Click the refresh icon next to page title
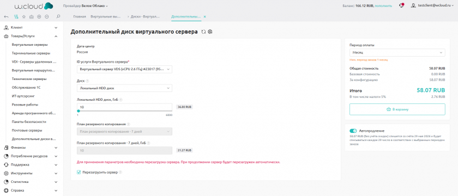The image size is (458, 196). (204, 32)
